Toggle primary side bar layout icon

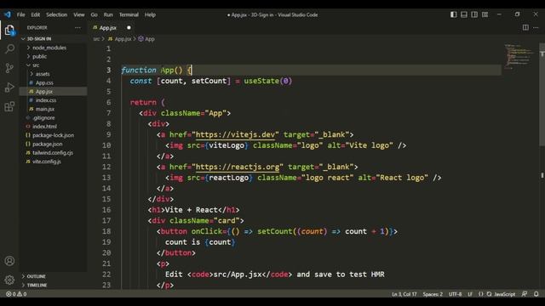click(454, 14)
